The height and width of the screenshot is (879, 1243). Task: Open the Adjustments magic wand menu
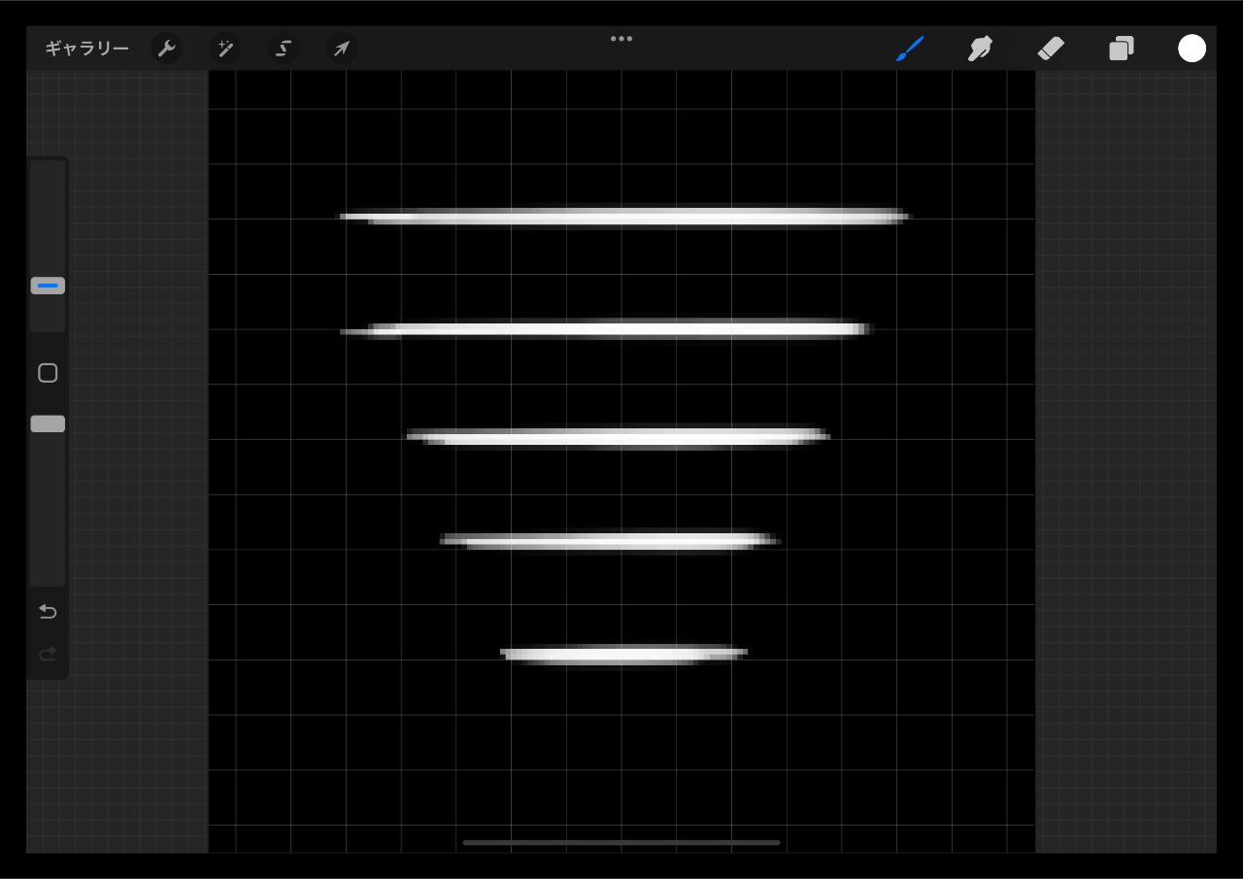tap(225, 49)
